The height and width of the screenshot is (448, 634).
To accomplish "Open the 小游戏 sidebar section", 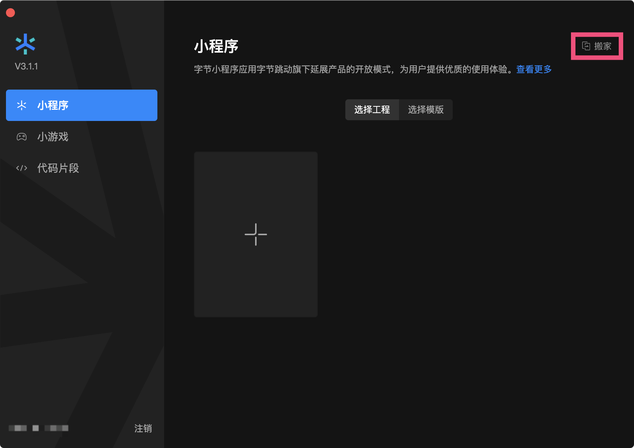I will pos(82,137).
